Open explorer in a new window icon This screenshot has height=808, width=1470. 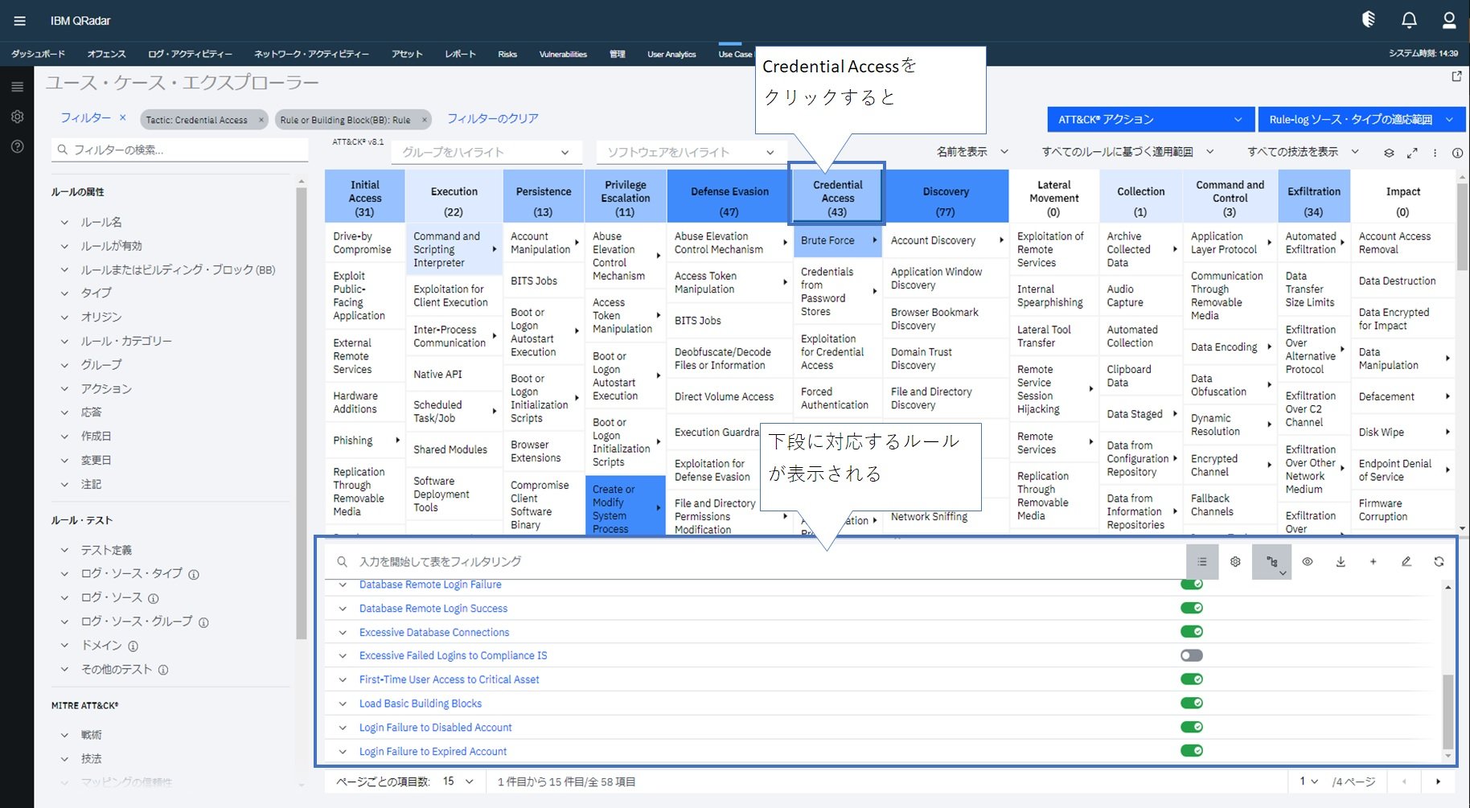(1456, 76)
